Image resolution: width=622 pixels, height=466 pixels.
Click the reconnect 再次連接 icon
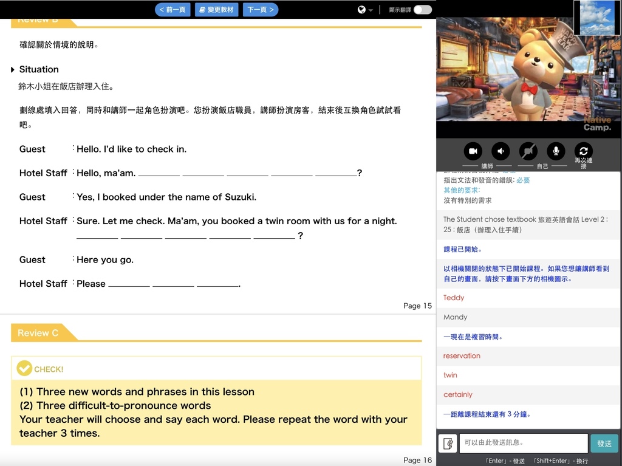point(584,151)
